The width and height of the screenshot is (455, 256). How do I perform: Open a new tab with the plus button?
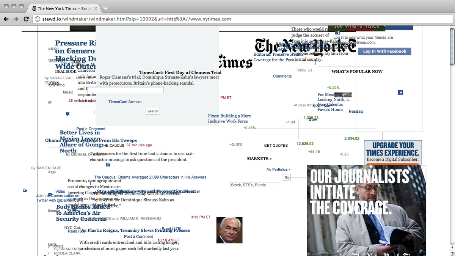(106, 8)
